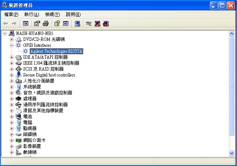Click the IEEE 1394 controller icon
Image resolution: width=237 pixels, height=166 pixels.
coord(19,63)
